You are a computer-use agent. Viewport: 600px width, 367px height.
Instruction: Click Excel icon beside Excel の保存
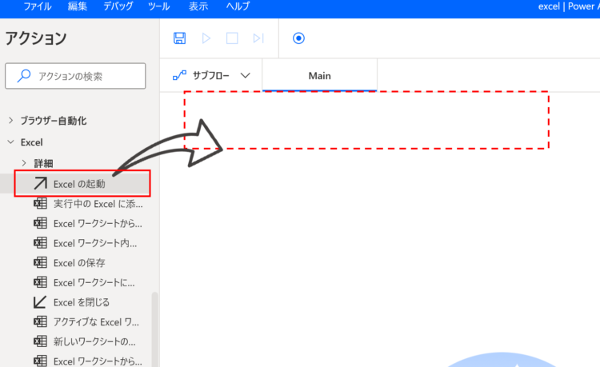[x=40, y=262]
